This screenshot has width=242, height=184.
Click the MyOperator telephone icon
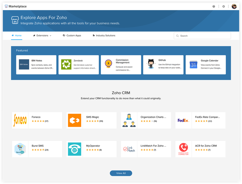[75, 149]
